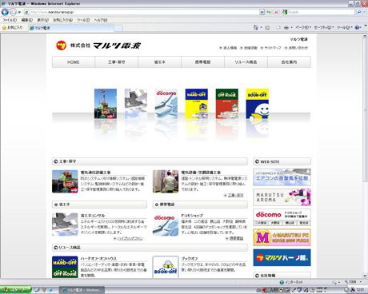This screenshot has width=368, height=294.
Task: Expand the search provider options arrow
Action: click(x=364, y=12)
